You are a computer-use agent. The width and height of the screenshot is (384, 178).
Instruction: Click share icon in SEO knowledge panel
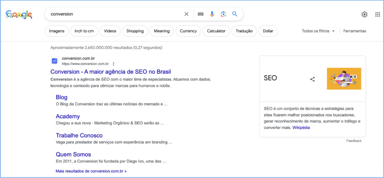(312, 79)
